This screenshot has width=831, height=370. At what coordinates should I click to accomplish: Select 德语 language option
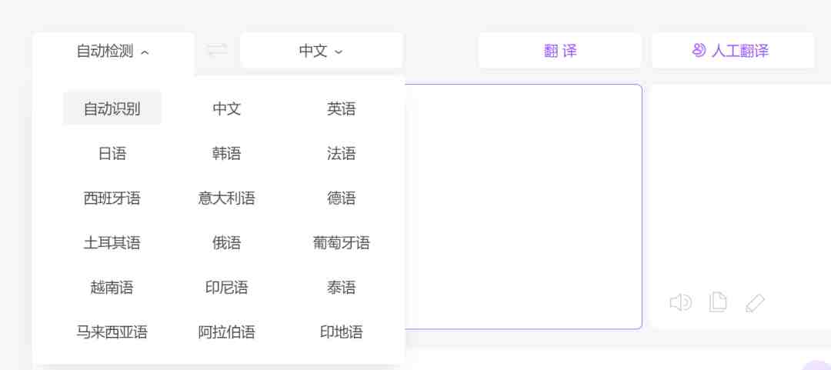pyautogui.click(x=342, y=198)
